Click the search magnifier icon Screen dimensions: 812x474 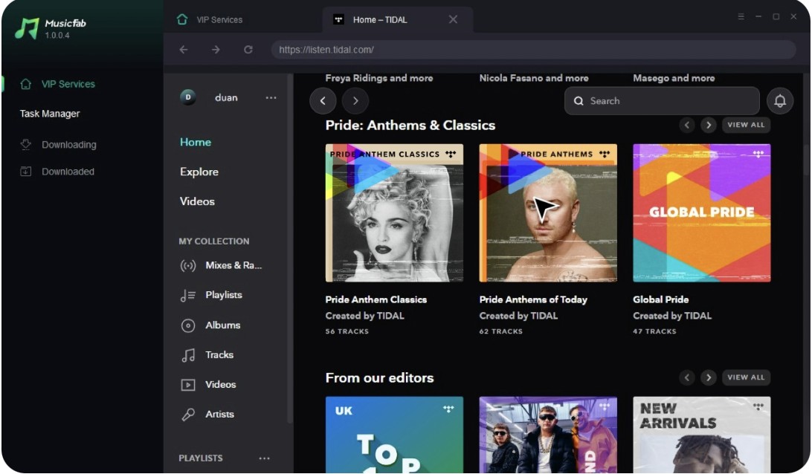(579, 101)
